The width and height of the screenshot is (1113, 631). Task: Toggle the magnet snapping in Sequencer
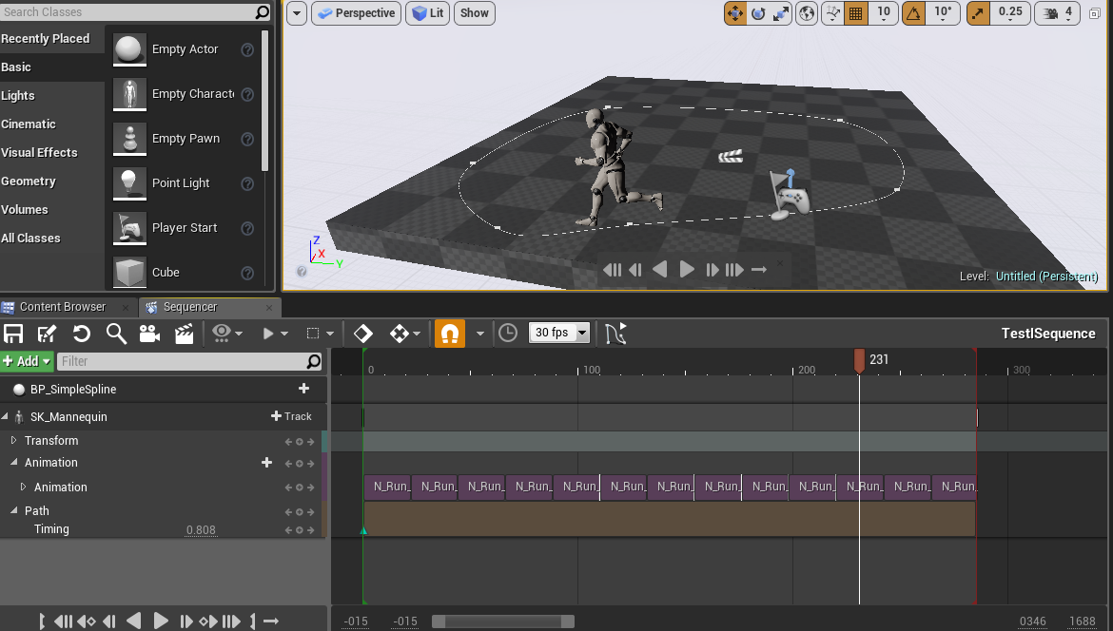point(449,333)
